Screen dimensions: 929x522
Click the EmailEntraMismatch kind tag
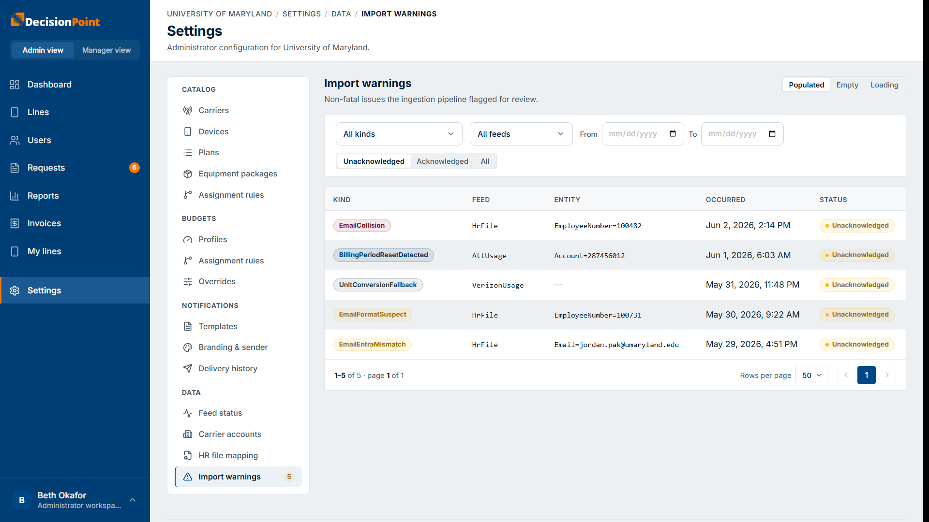372,345
